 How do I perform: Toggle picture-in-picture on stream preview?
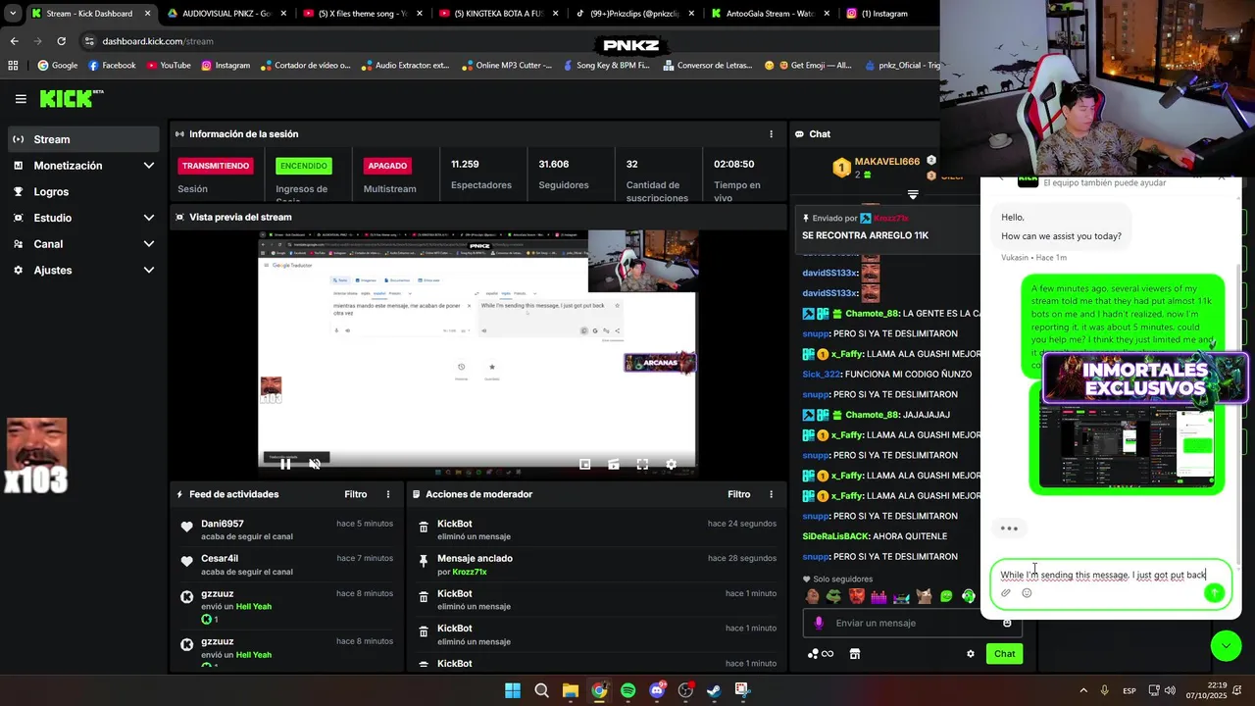click(584, 464)
